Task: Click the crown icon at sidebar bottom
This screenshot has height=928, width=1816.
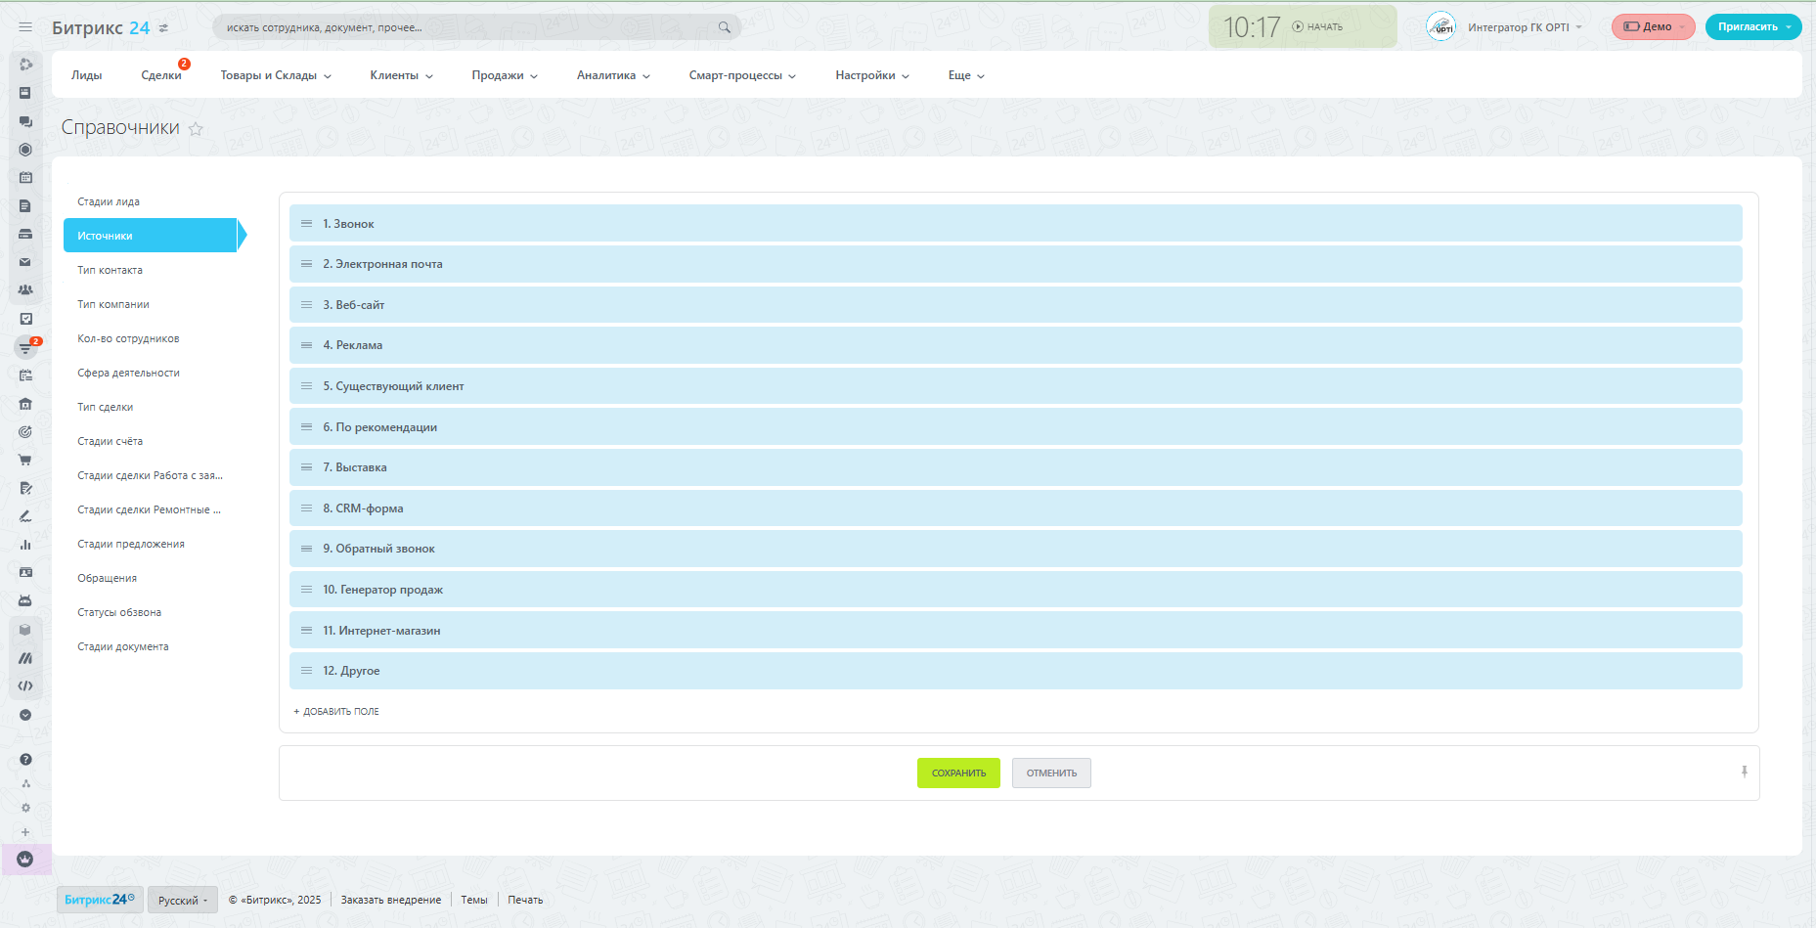Action: [x=25, y=860]
